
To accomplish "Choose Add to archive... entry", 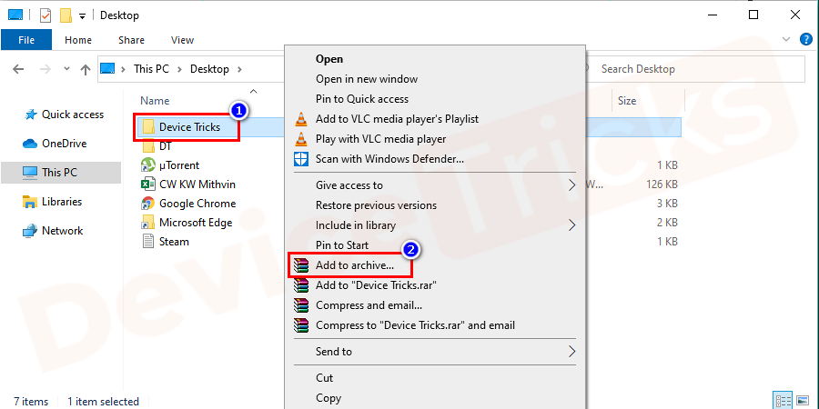I will coord(355,265).
